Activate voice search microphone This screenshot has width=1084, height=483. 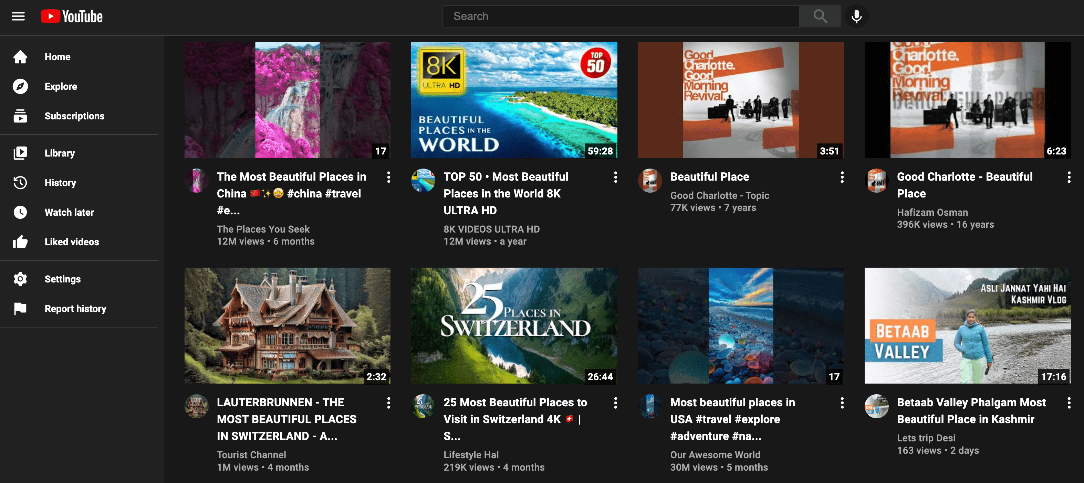856,17
